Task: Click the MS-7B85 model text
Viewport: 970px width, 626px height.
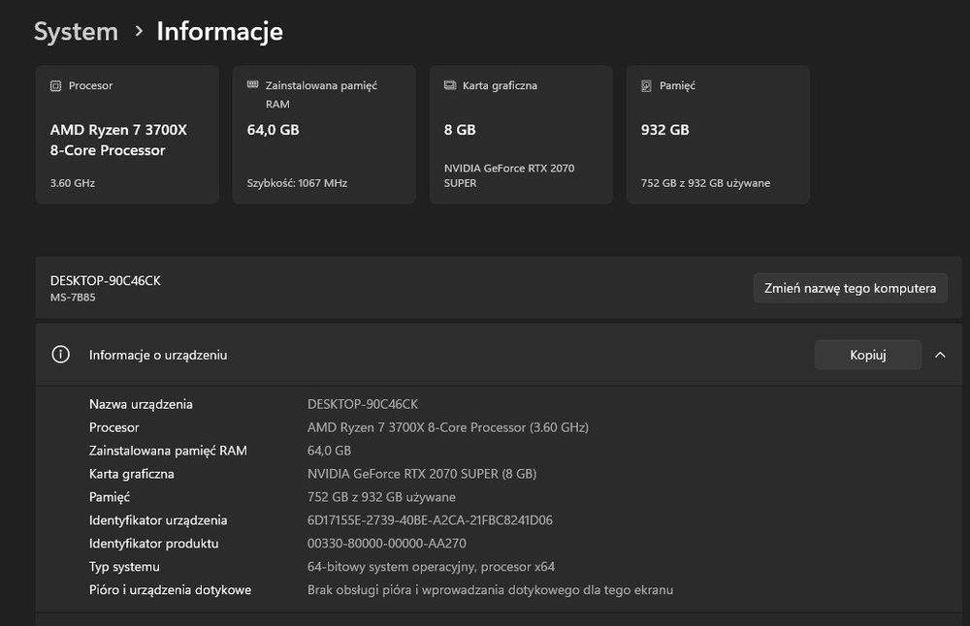Action: pyautogui.click(x=73, y=297)
